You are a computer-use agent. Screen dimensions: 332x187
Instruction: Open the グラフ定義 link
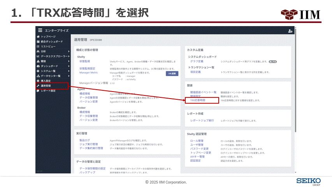coord(197,61)
